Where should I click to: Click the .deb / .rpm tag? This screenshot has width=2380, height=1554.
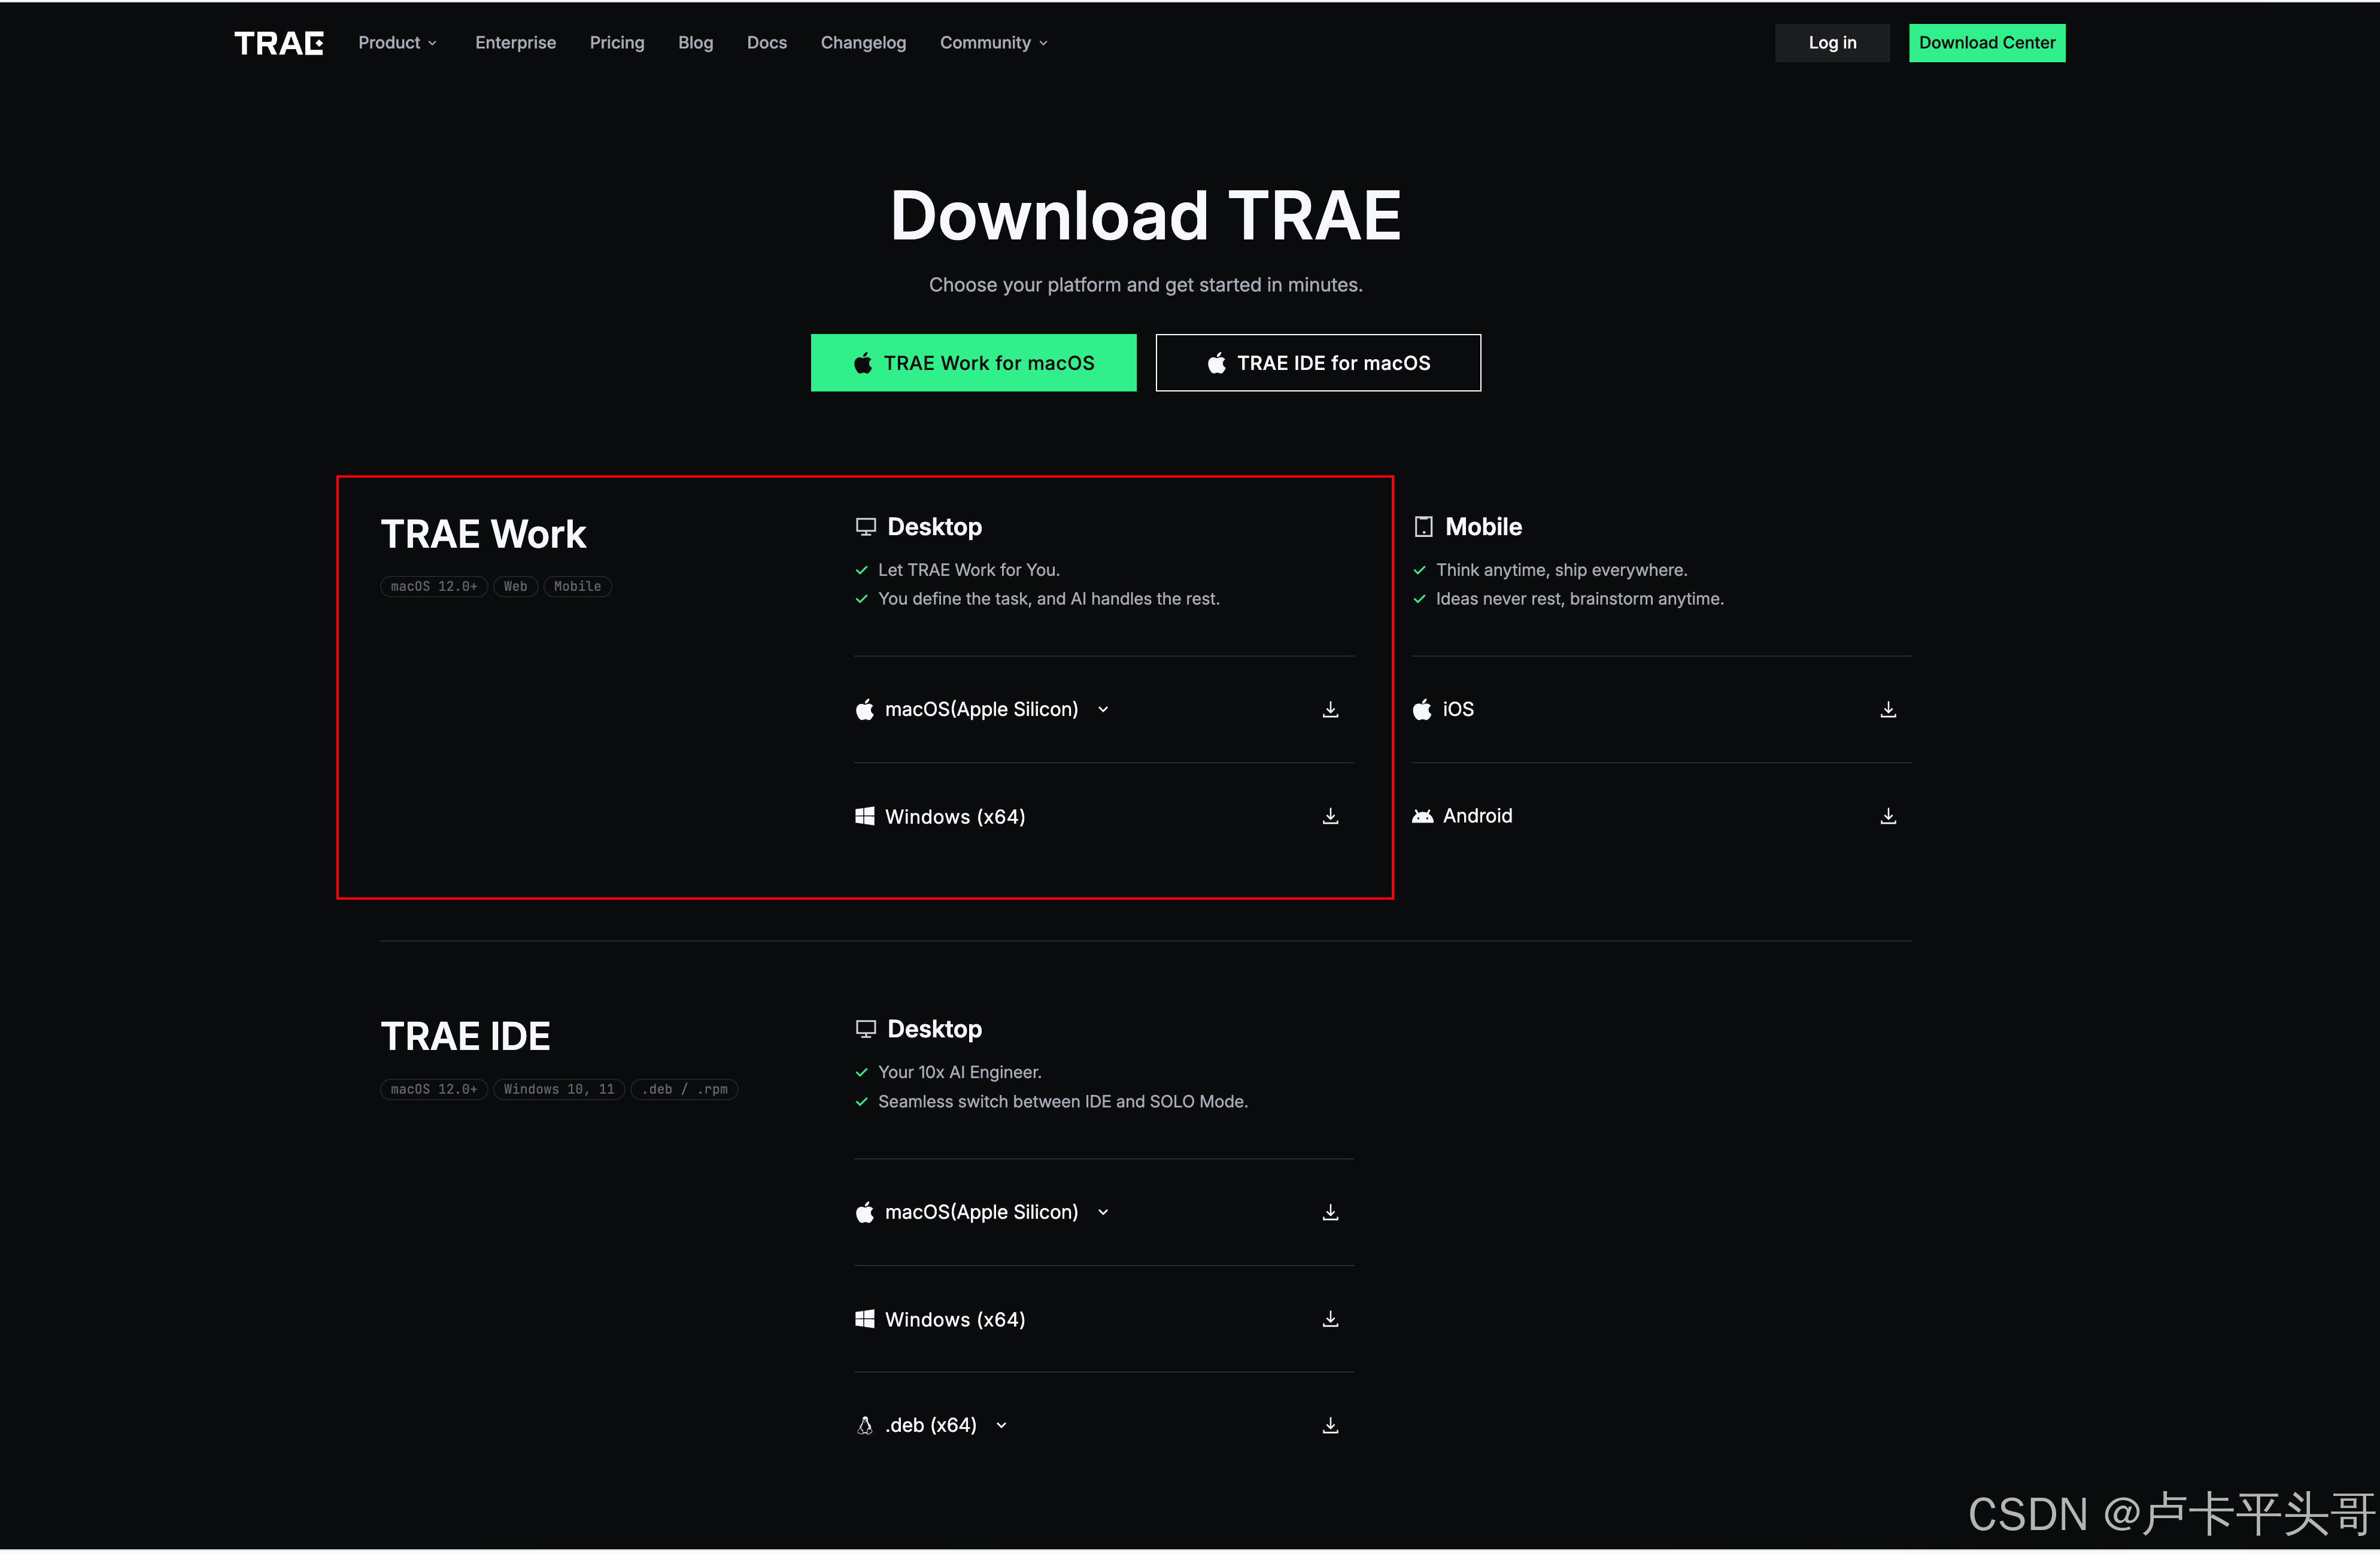coord(684,1089)
